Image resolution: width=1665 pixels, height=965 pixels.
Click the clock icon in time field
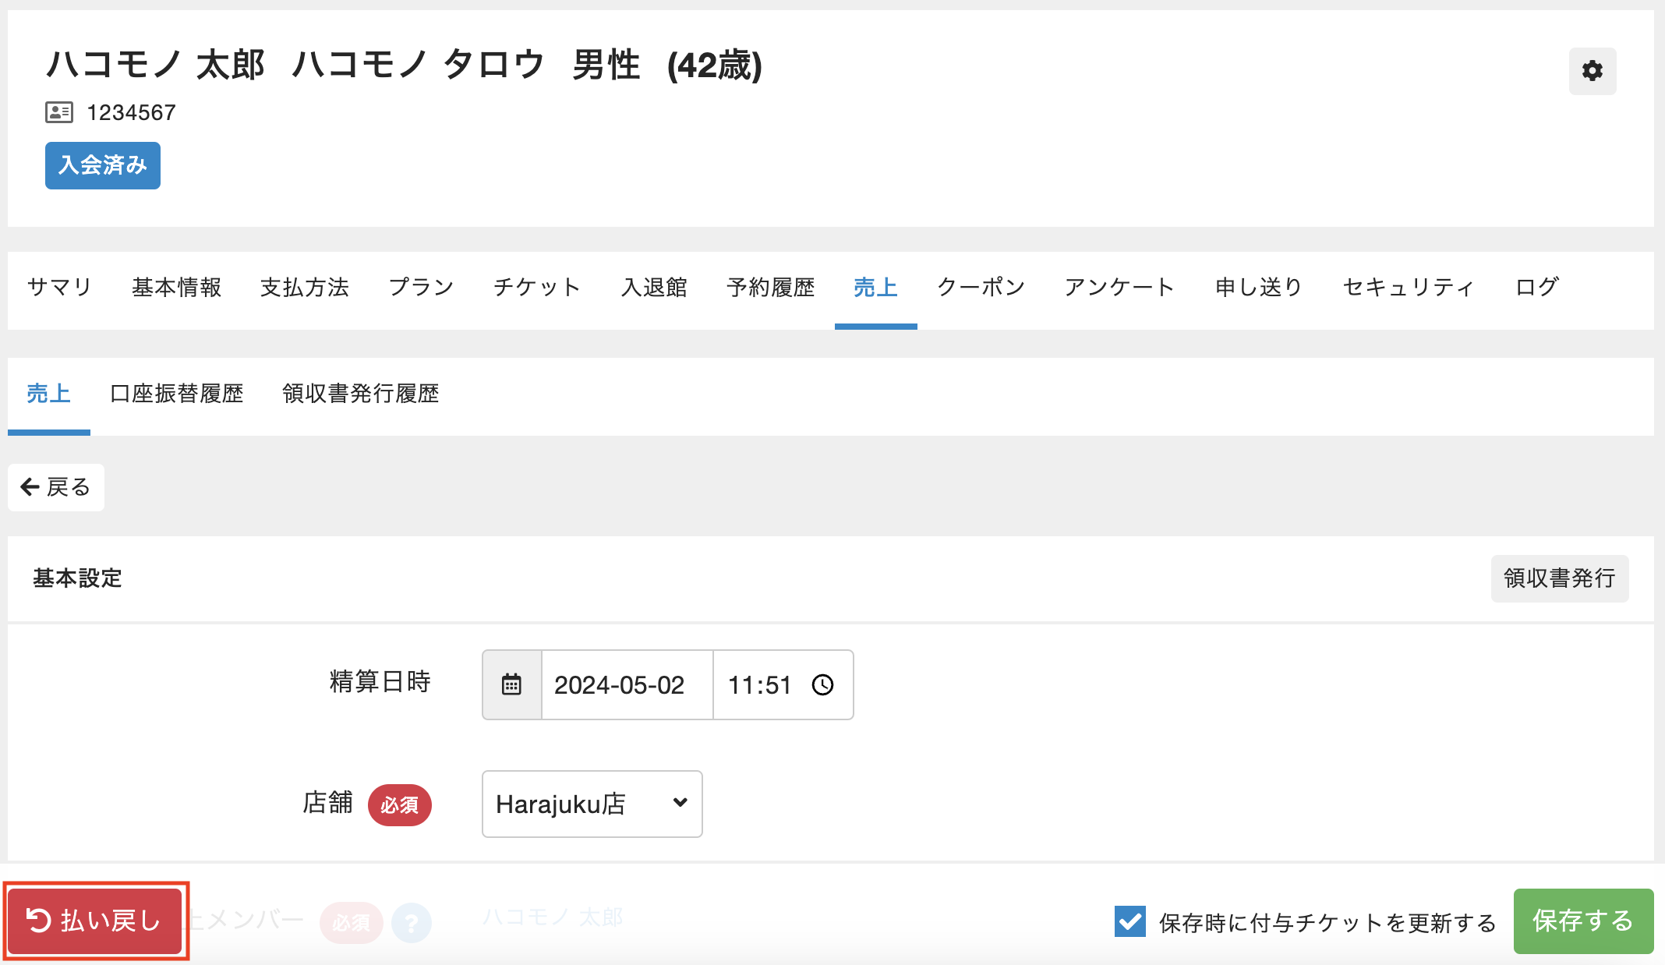[x=823, y=684]
